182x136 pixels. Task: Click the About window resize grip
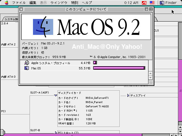[151, 82]
